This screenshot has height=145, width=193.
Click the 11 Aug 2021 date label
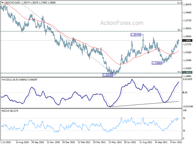[146, 142]
